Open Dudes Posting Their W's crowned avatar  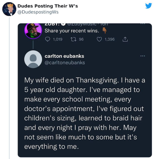click(9, 9)
